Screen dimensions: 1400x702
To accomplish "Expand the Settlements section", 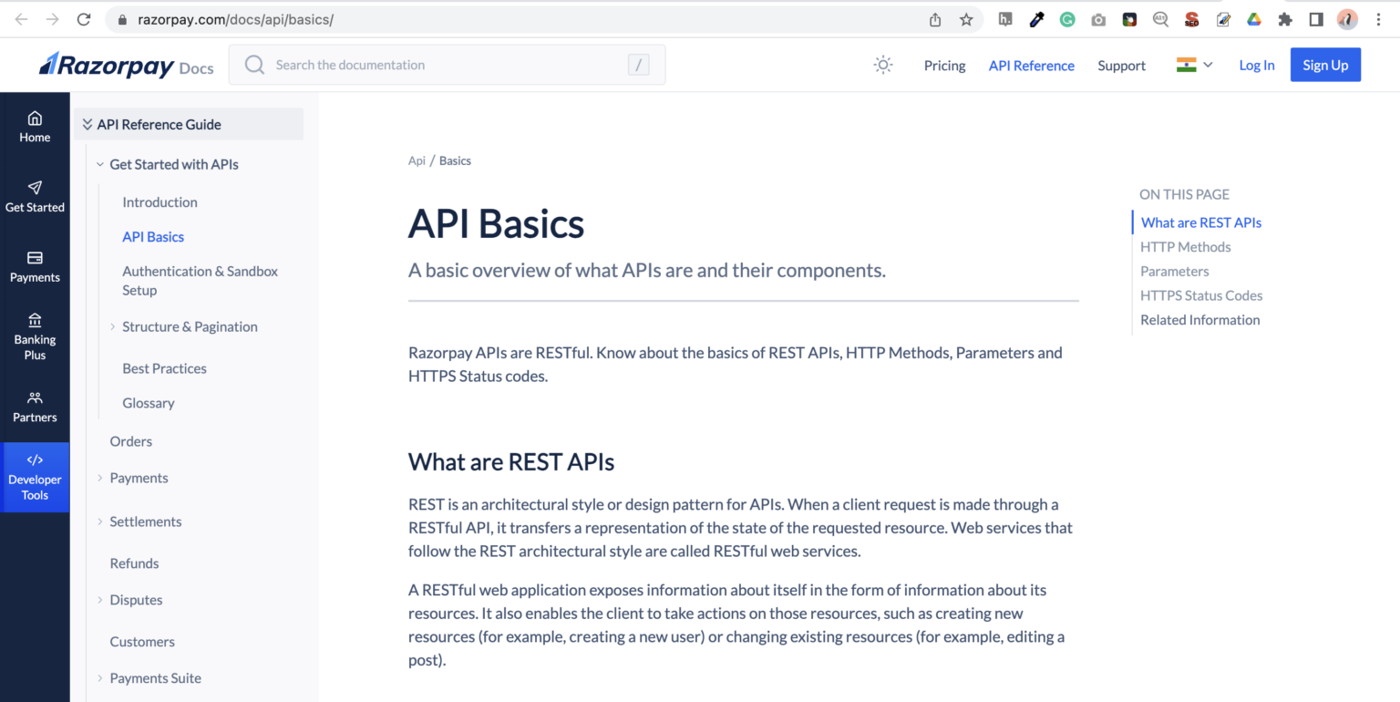I will pos(145,521).
